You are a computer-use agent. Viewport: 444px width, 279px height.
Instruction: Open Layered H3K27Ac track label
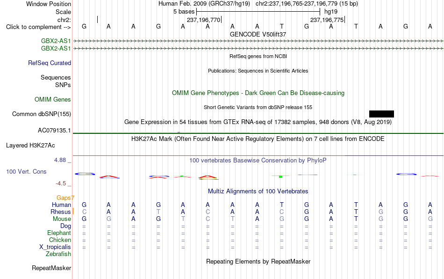[x=30, y=146]
